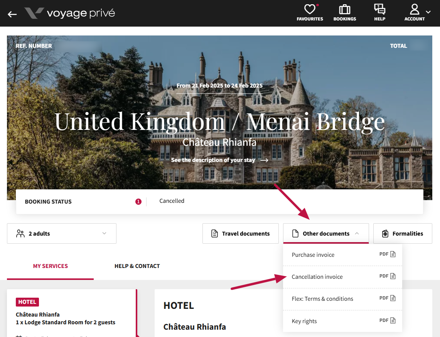This screenshot has height=337, width=440.
Task: Download the Cancellation invoice
Action: 342,277
